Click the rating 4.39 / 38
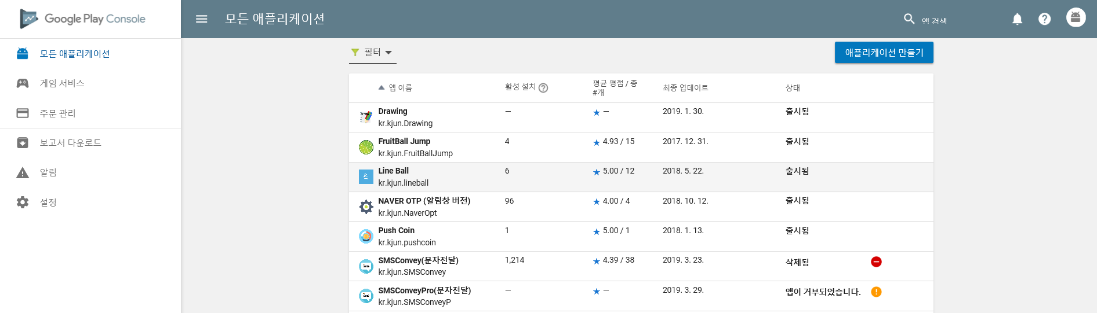Screen dimensions: 1097x313 click(618, 260)
